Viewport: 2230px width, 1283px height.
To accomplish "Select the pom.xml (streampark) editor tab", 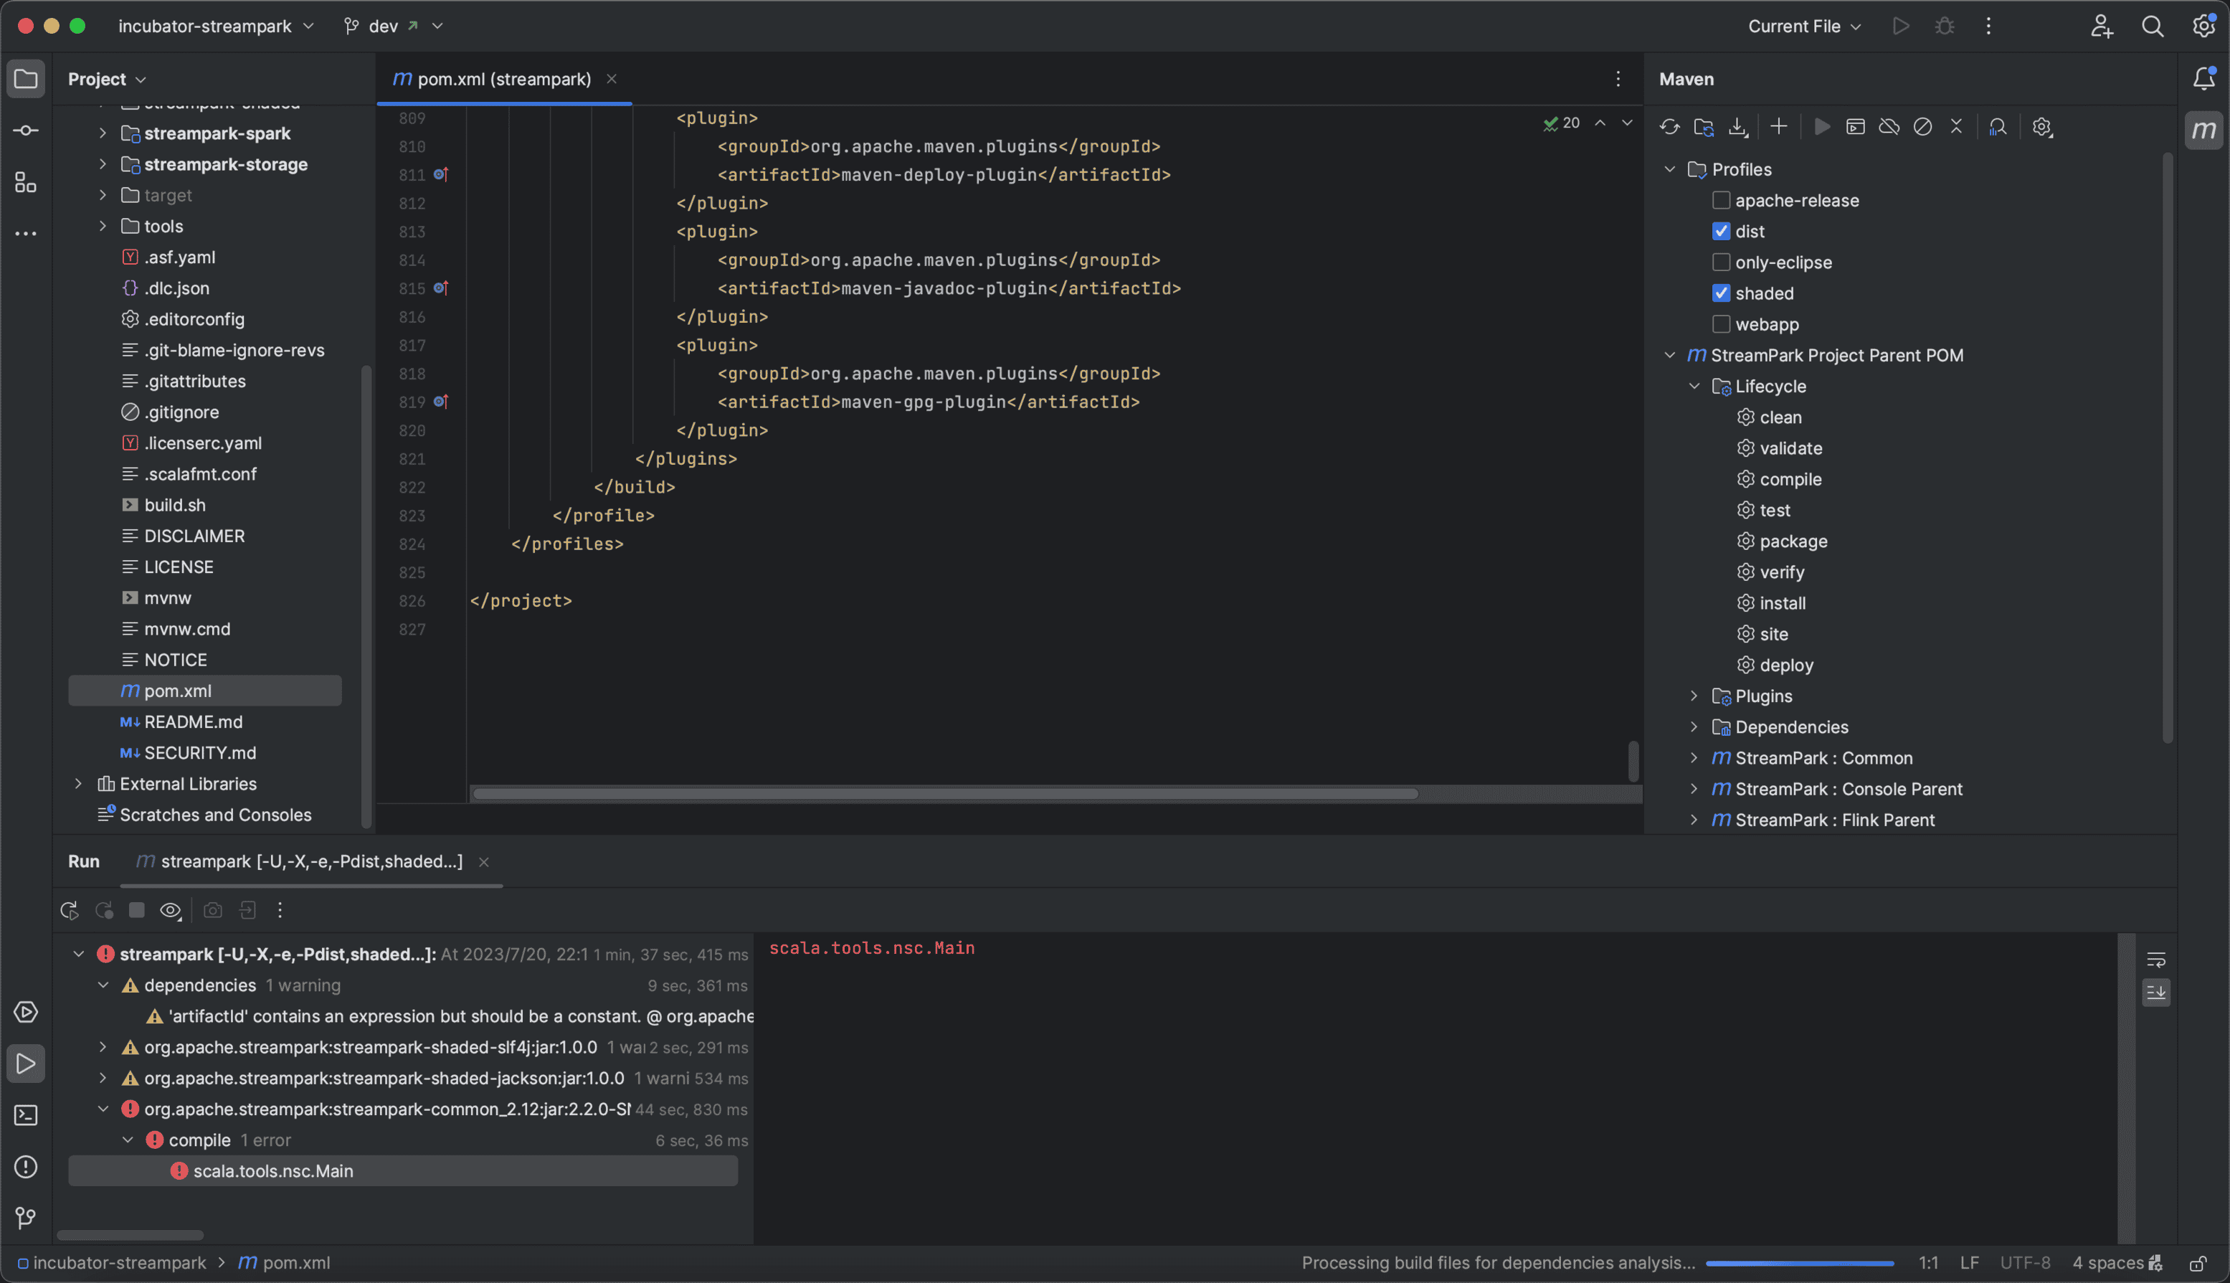I will [503, 80].
